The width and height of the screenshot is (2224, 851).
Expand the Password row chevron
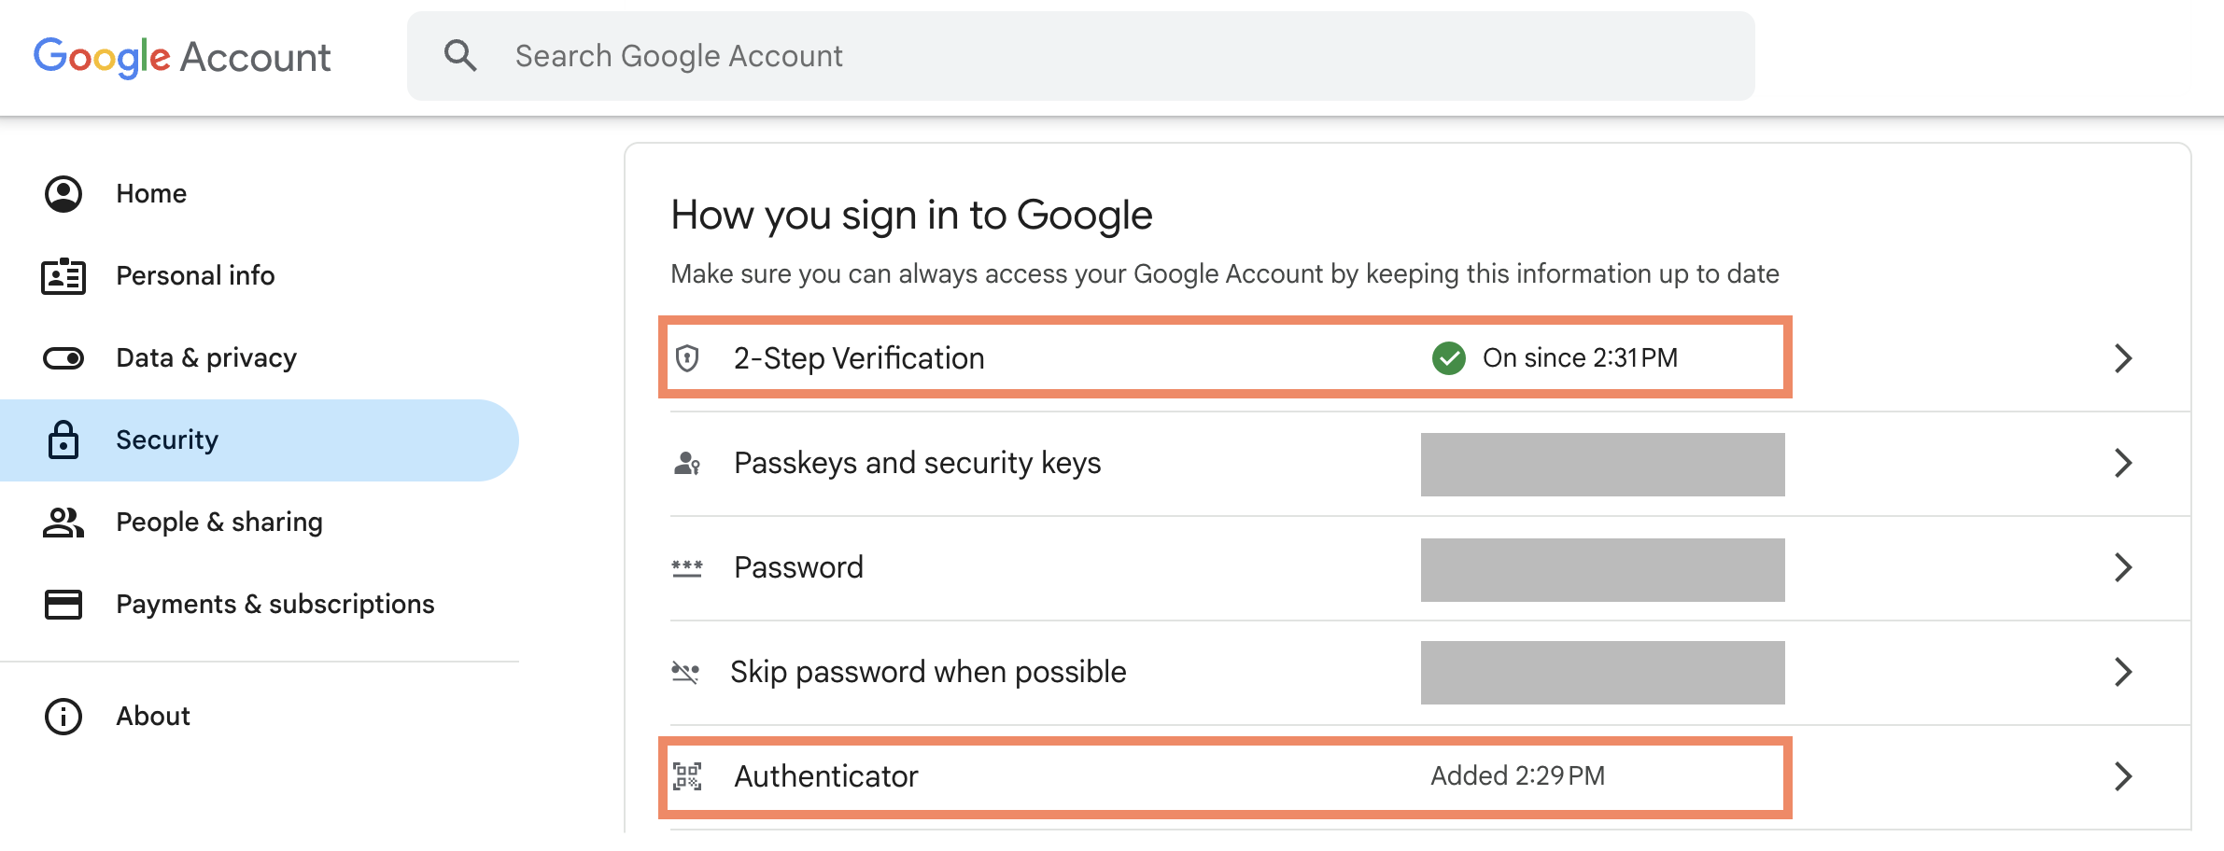2123,567
